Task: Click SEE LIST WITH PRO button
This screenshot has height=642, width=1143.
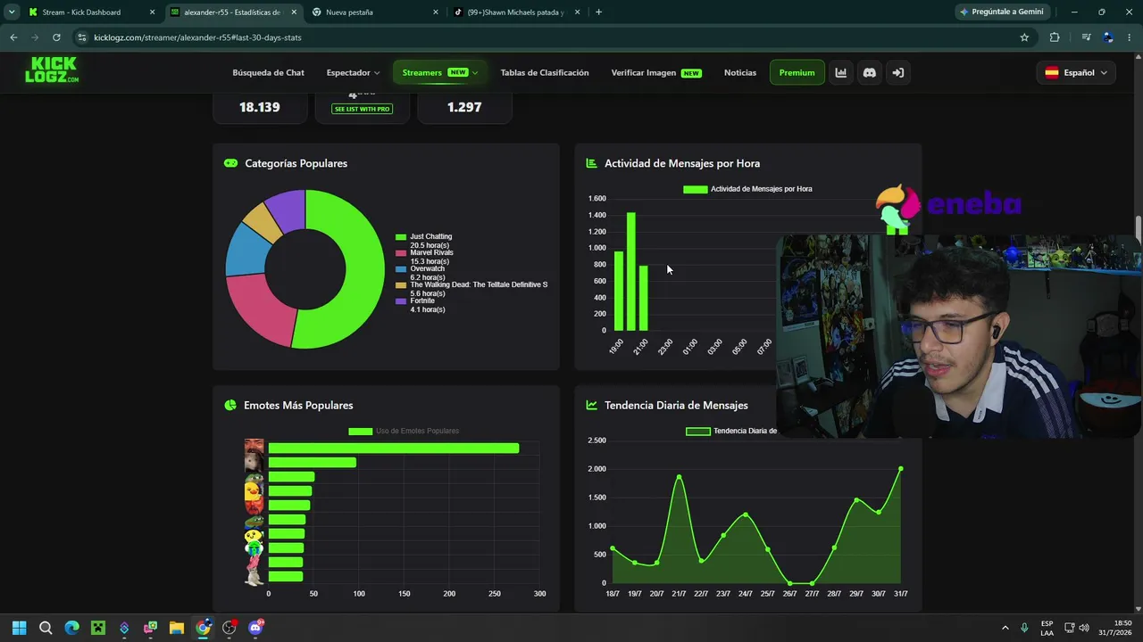Action: point(362,109)
